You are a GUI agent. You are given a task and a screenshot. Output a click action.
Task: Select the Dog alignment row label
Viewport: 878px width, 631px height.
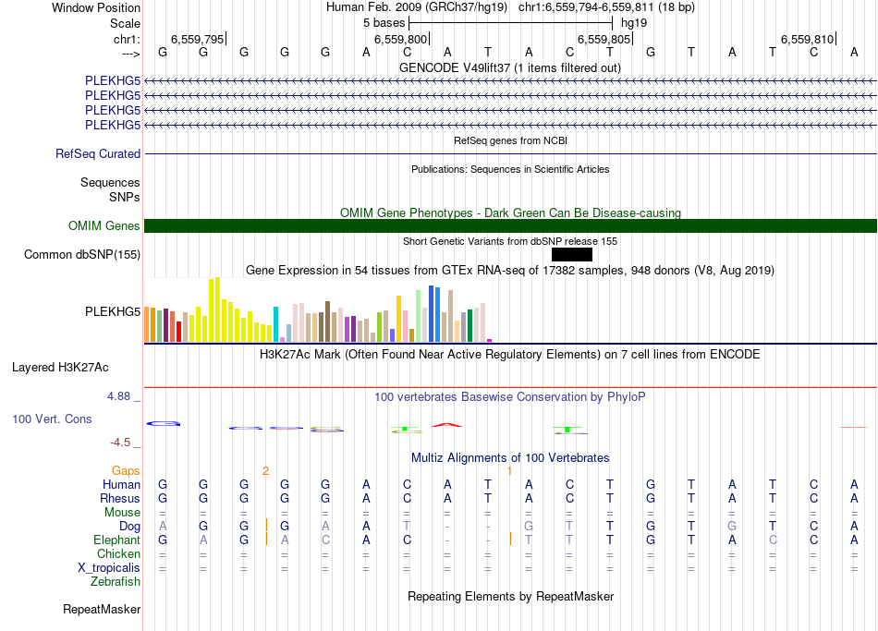tap(129, 527)
